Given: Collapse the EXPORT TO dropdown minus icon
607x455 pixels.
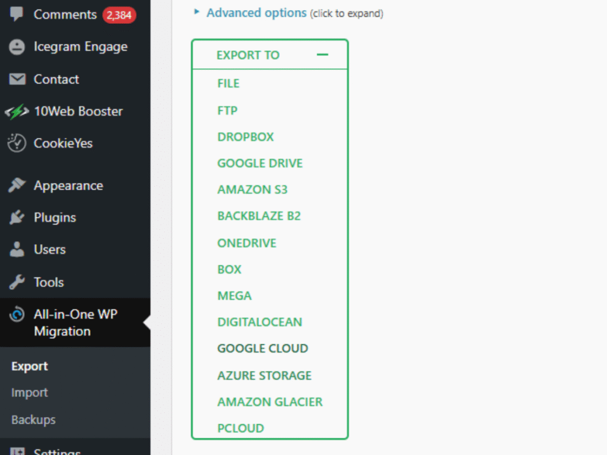Looking at the screenshot, I should pyautogui.click(x=322, y=55).
